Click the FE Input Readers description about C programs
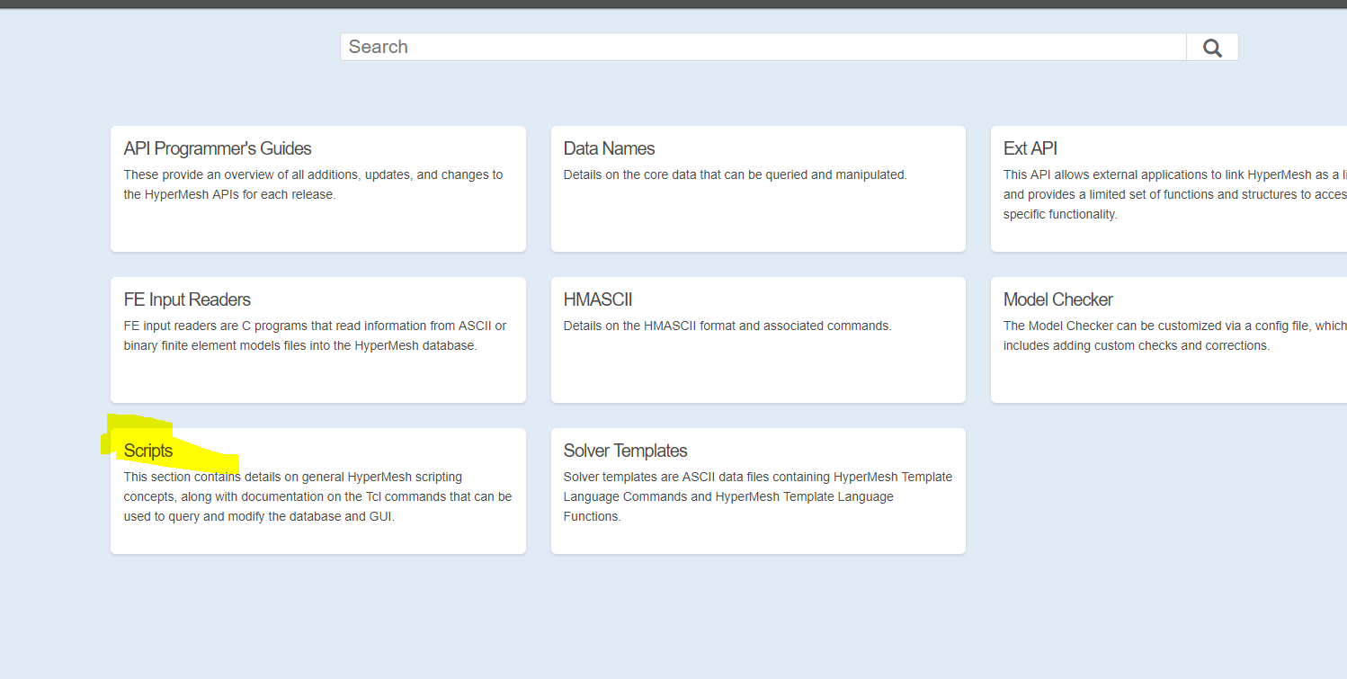 coord(315,335)
